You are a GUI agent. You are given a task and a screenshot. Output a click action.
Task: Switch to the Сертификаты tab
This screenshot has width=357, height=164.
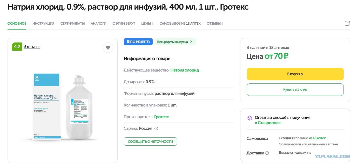[x=73, y=23]
